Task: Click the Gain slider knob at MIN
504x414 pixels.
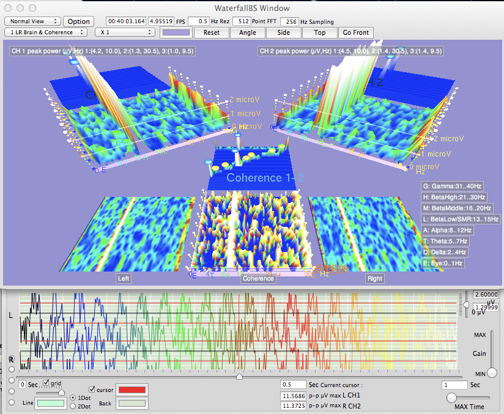Action: pos(492,373)
